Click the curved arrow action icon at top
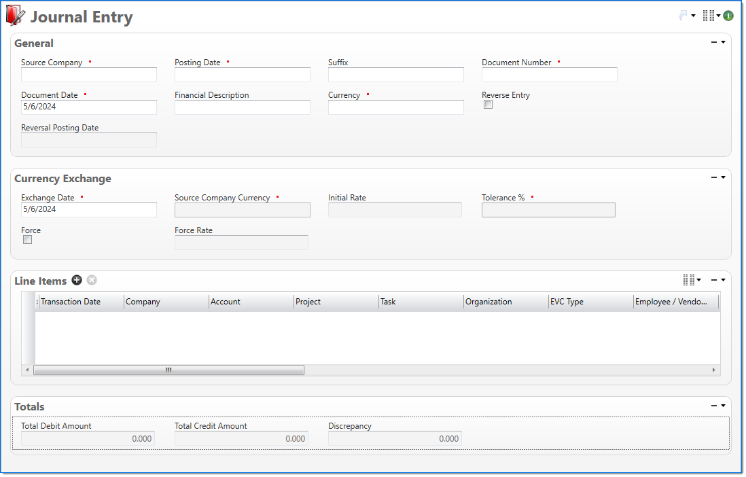746x477 pixels. (683, 16)
